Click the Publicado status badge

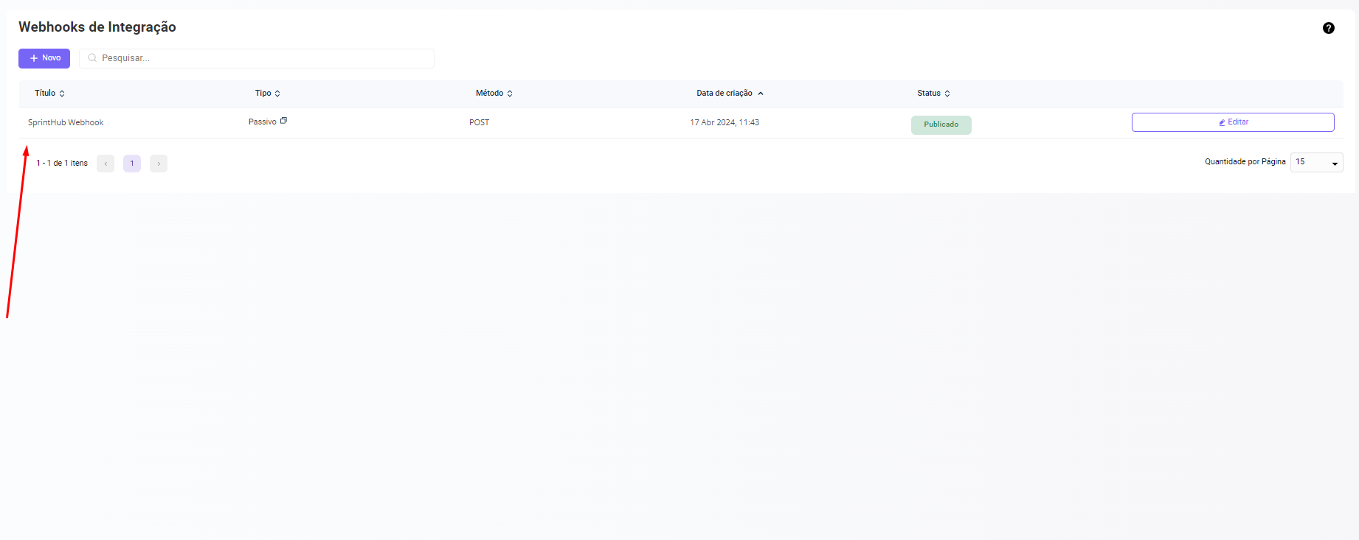(x=941, y=125)
